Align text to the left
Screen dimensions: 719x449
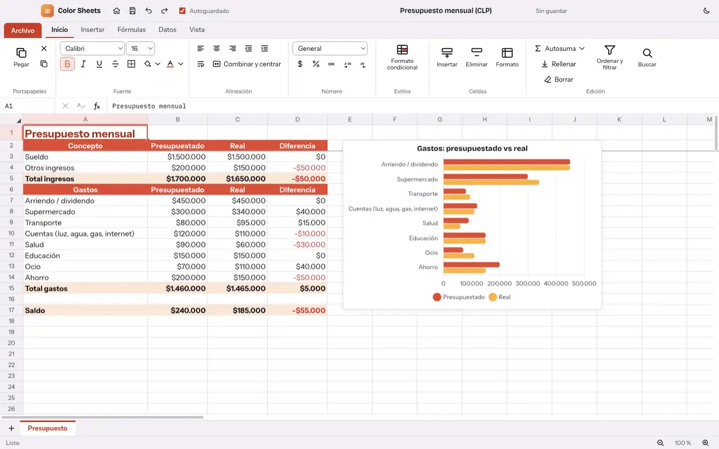201,48
